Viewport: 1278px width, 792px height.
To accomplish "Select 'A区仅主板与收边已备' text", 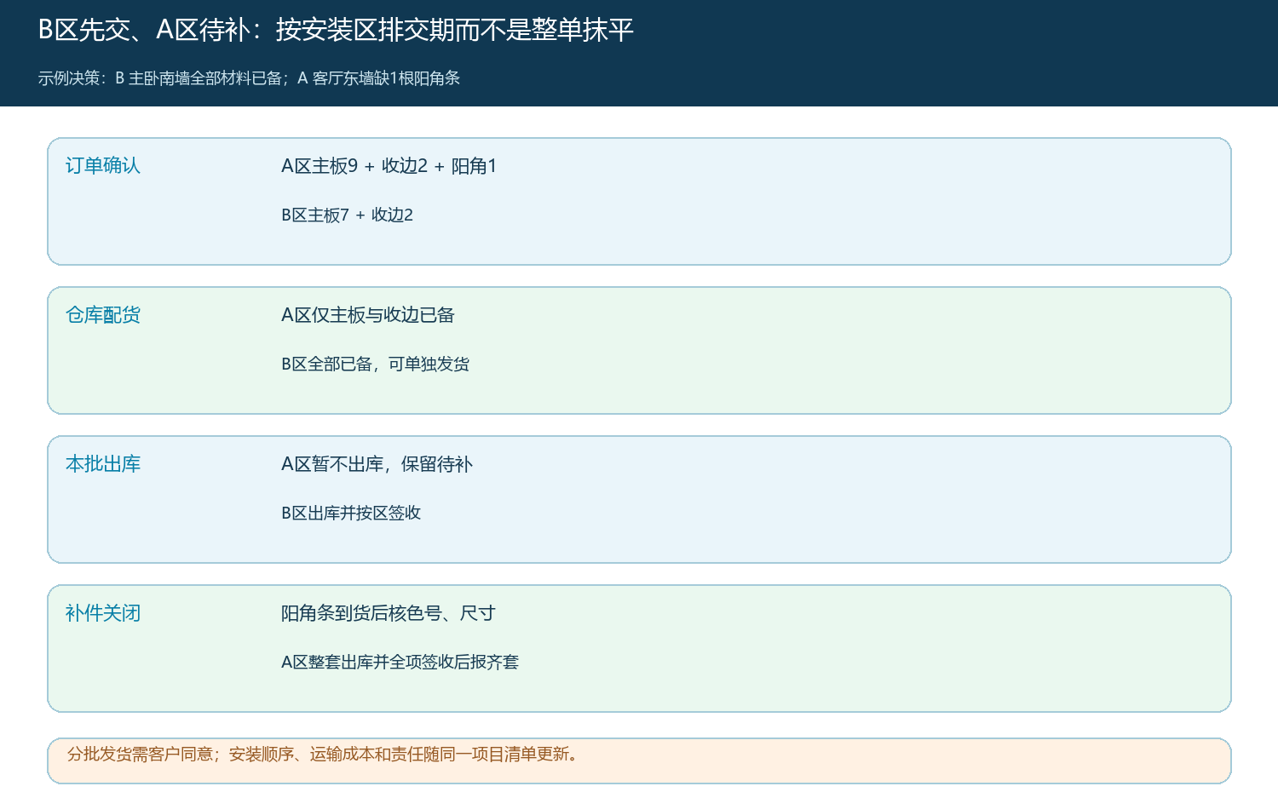I will [368, 315].
